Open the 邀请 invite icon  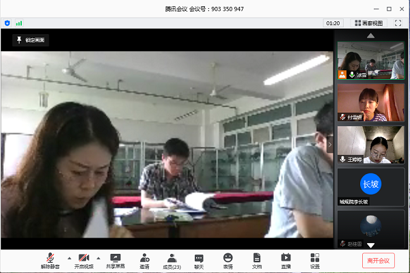coord(144,260)
